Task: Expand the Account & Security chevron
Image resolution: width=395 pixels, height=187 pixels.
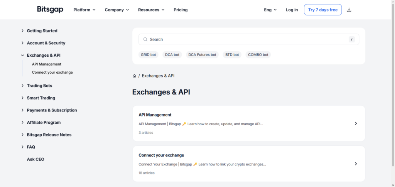Action: click(x=22, y=43)
